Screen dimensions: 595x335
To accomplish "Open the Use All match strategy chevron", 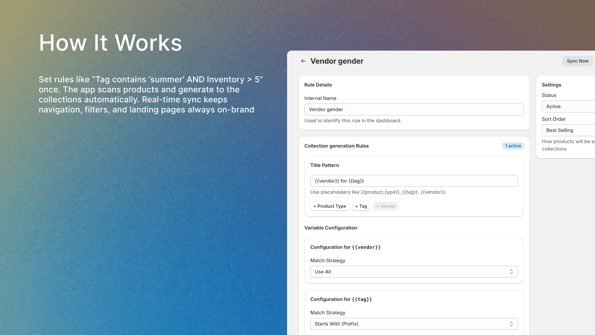I will pyautogui.click(x=512, y=272).
